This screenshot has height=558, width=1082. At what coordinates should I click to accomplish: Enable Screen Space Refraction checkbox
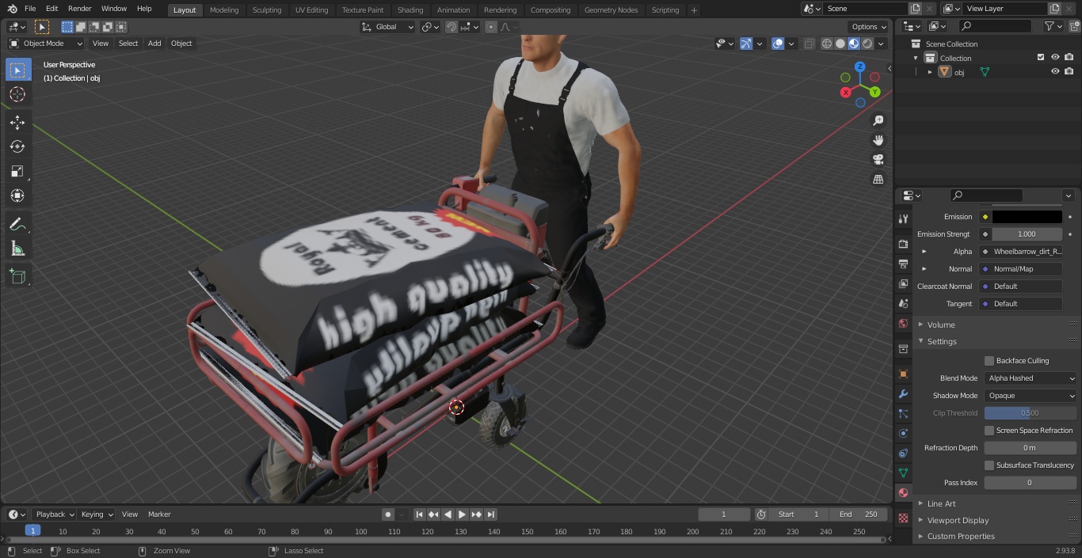coord(989,431)
